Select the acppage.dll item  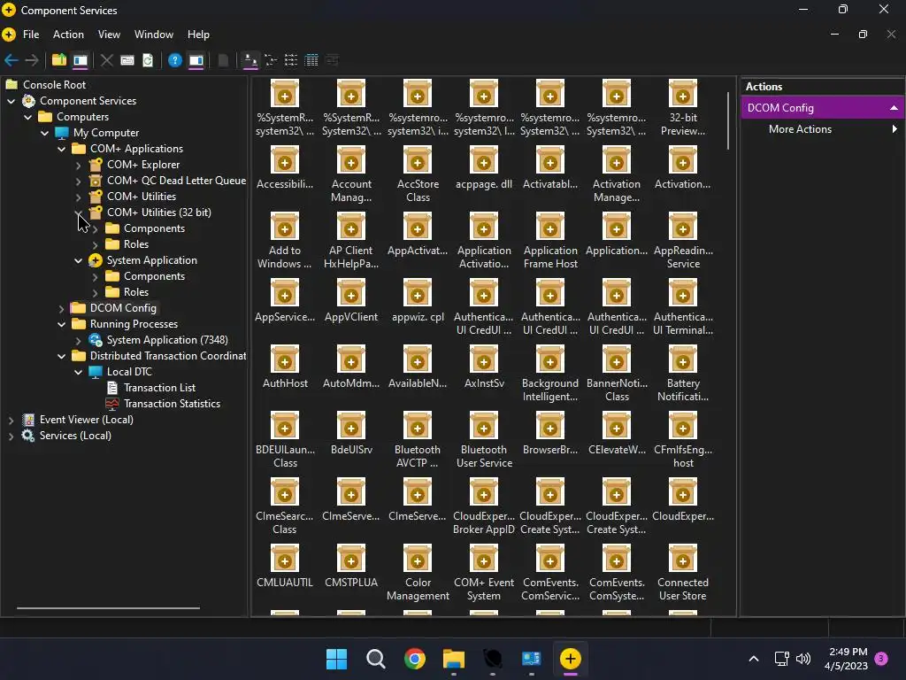(x=484, y=168)
